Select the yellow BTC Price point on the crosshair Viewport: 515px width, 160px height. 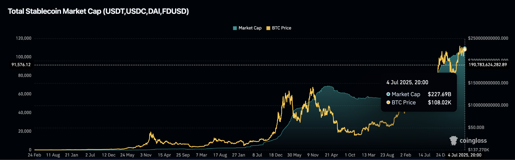click(x=465, y=50)
